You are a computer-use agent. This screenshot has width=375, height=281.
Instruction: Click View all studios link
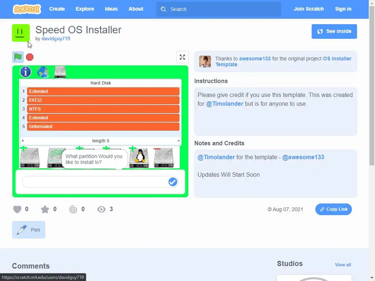[x=343, y=265]
